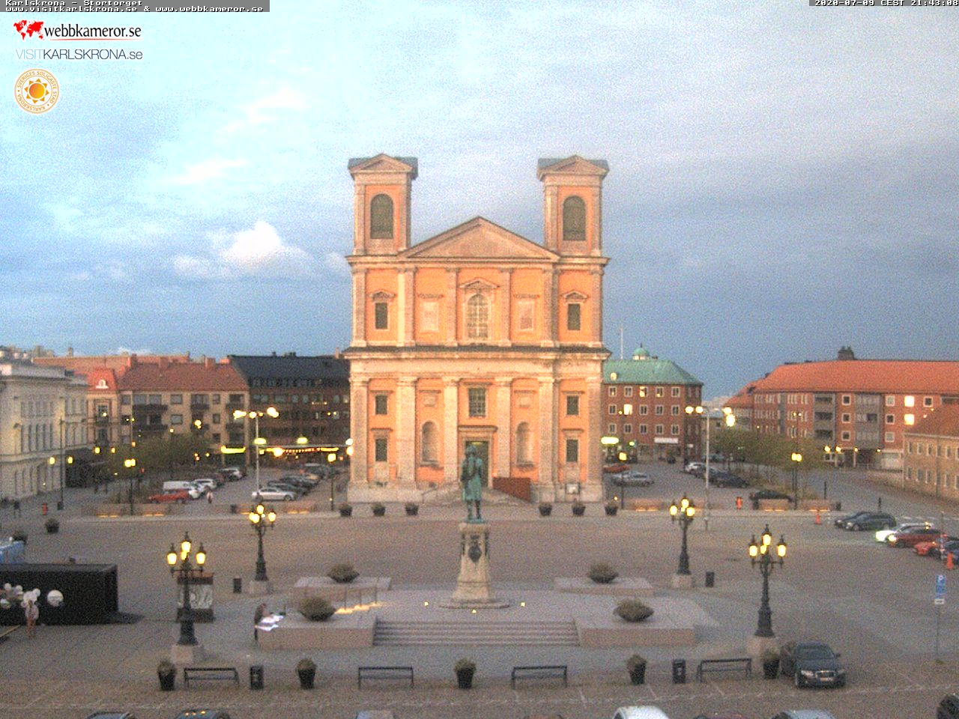The width and height of the screenshot is (959, 719).
Task: Click the round sun emblem badge
Action: tap(37, 91)
